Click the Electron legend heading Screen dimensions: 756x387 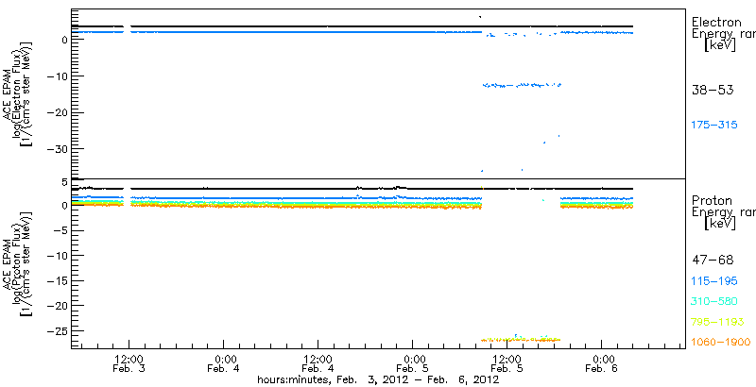pos(716,22)
